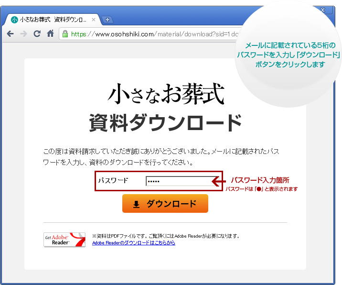This screenshot has height=285, width=342.
Task: Click the orange ダウンロード button
Action: point(165,204)
